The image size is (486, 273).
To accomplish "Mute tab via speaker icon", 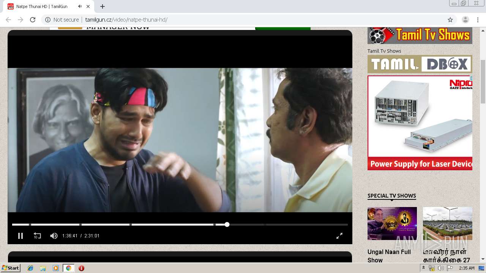I will [x=80, y=6].
